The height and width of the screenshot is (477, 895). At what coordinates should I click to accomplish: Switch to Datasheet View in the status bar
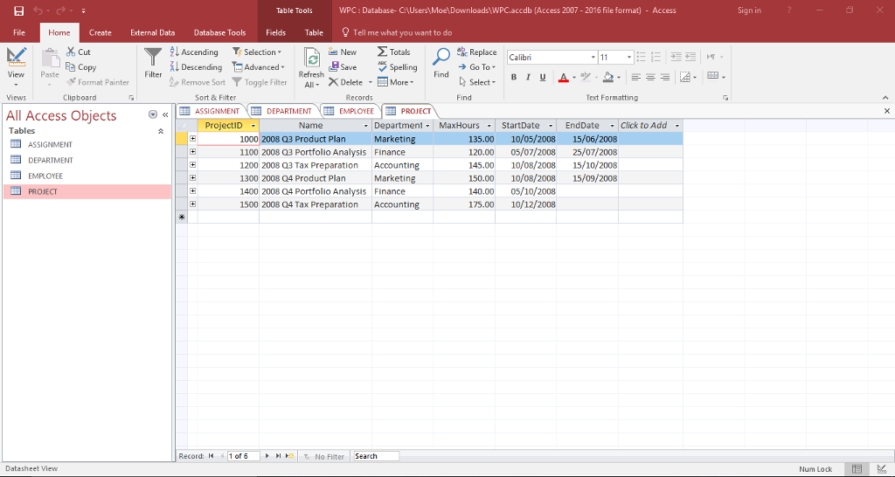click(x=857, y=469)
